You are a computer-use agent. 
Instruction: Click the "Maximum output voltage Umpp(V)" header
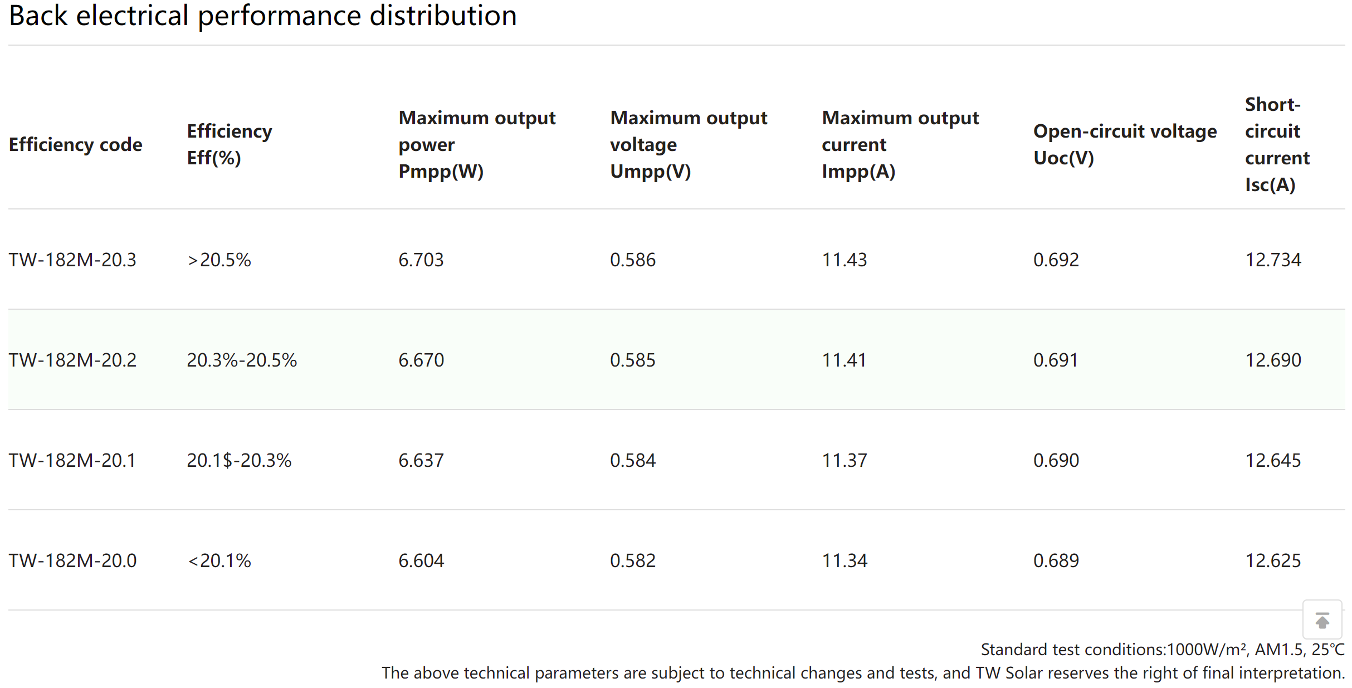click(689, 145)
